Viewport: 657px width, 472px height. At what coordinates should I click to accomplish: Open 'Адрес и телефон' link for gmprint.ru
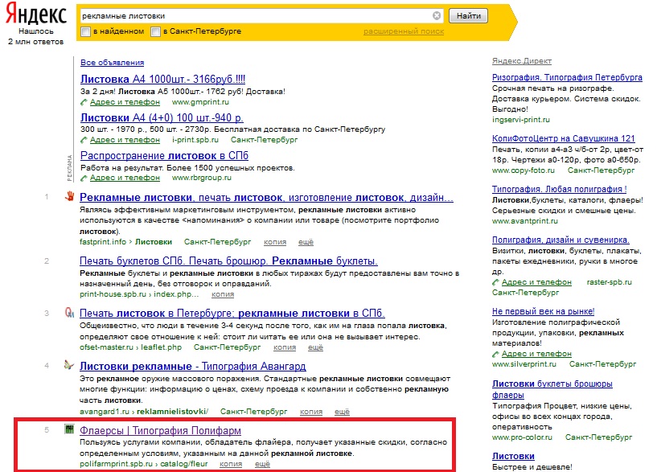(125, 102)
